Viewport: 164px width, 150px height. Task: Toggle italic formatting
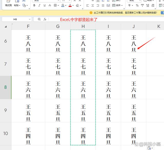(x=39, y=5)
